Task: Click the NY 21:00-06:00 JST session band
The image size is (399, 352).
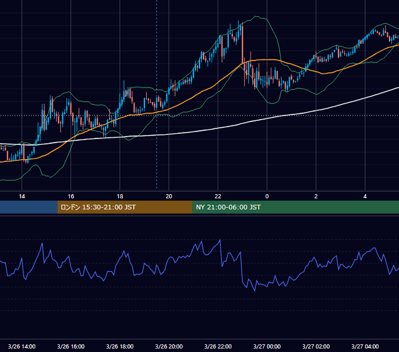Action: [x=295, y=207]
